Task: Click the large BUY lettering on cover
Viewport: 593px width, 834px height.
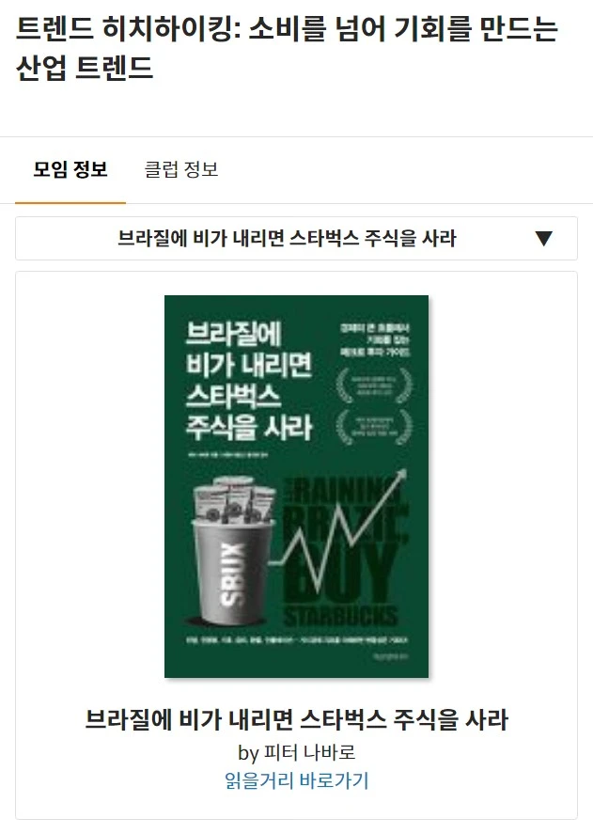Action: coord(343,572)
